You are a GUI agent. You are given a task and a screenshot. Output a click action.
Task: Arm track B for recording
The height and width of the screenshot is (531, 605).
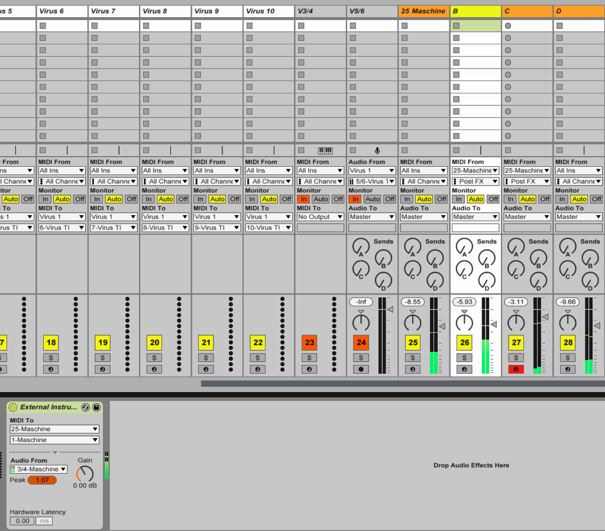click(465, 370)
